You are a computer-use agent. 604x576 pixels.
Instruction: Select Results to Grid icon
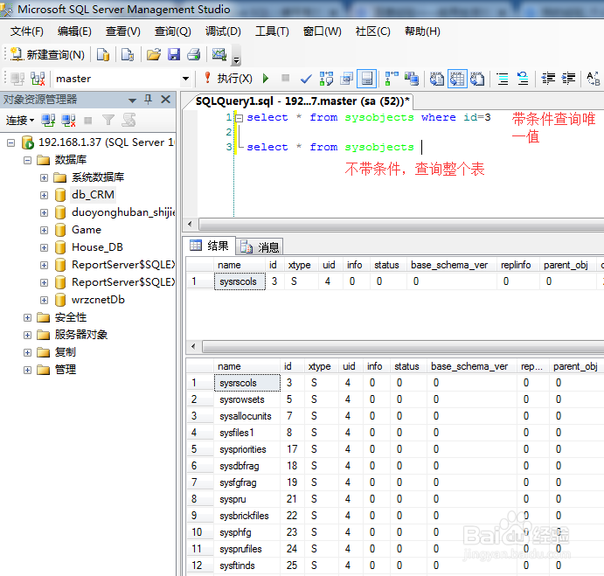[457, 79]
